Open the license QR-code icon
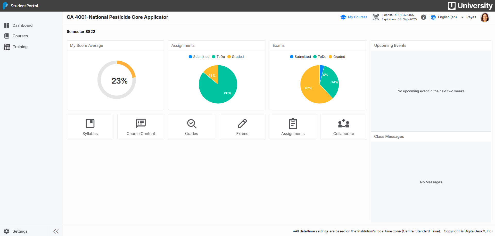495x236 pixels. pyautogui.click(x=376, y=17)
